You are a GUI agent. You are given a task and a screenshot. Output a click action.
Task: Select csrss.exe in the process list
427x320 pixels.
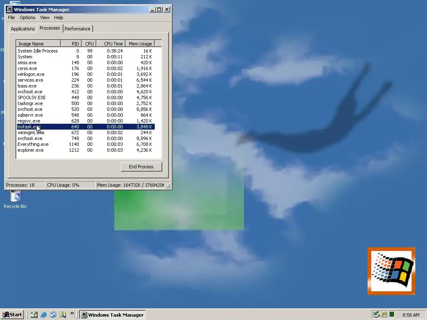tap(85, 69)
